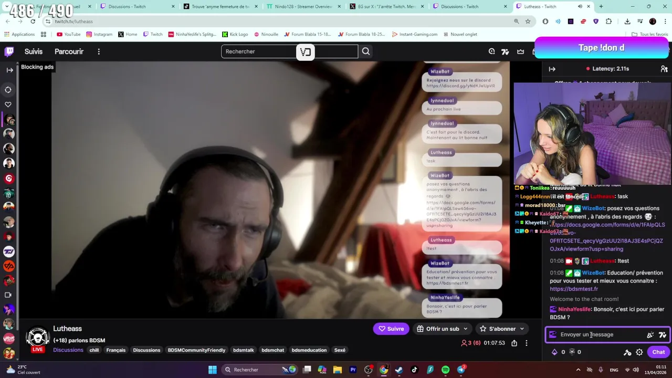Collapse the chat panel arrow
Screen dimensions: 672x378
click(552, 69)
